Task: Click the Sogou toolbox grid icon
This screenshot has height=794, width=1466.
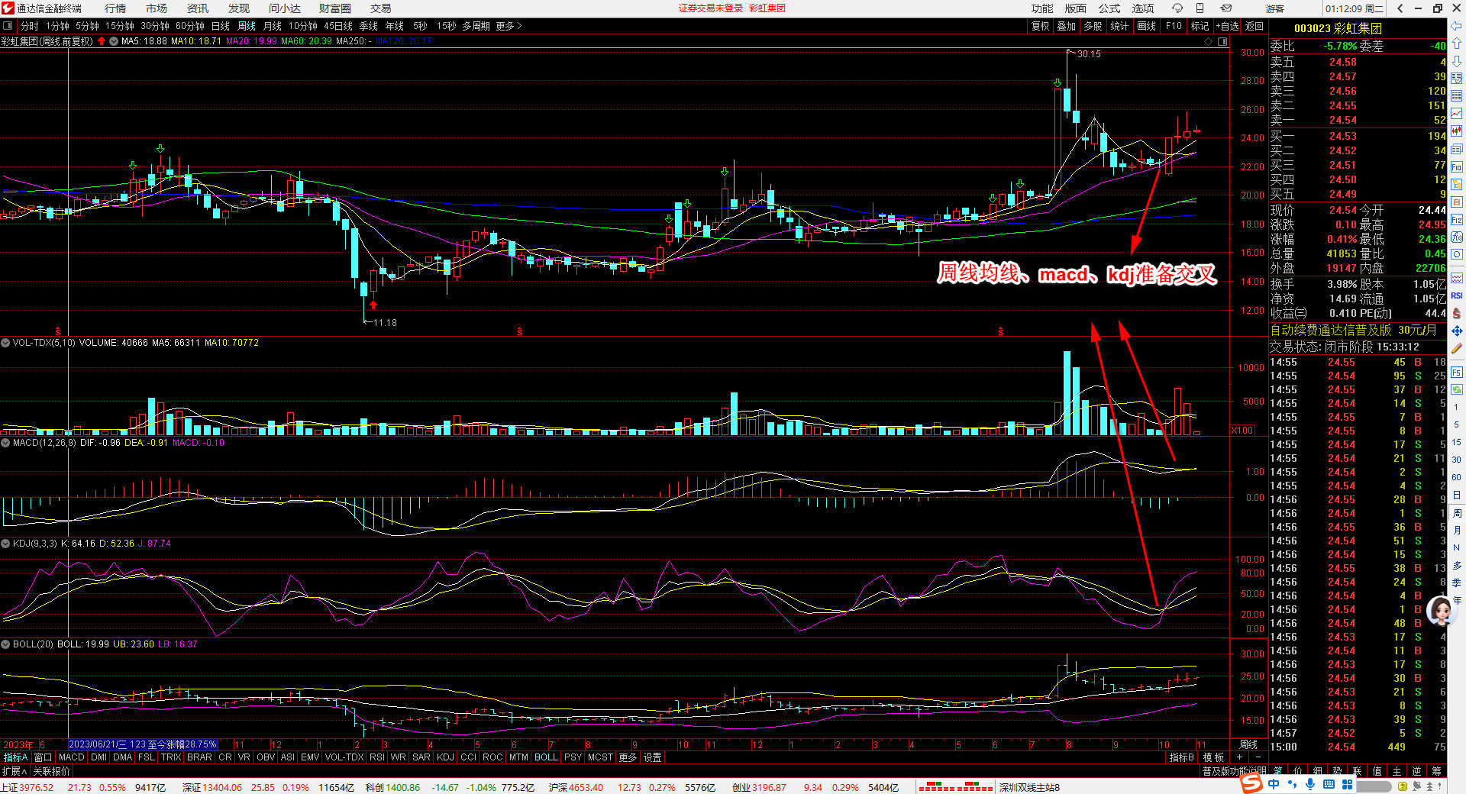Action: (1347, 784)
